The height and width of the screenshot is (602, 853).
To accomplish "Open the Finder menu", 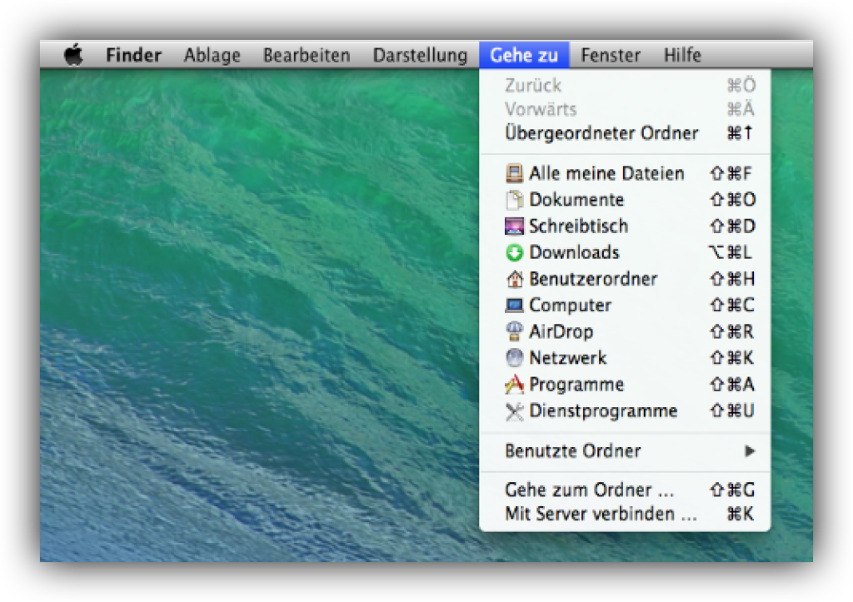I will click(133, 55).
